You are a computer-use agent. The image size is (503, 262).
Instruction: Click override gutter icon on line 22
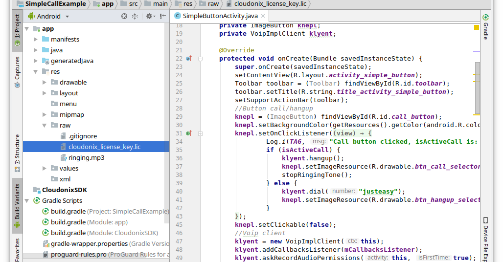click(189, 58)
